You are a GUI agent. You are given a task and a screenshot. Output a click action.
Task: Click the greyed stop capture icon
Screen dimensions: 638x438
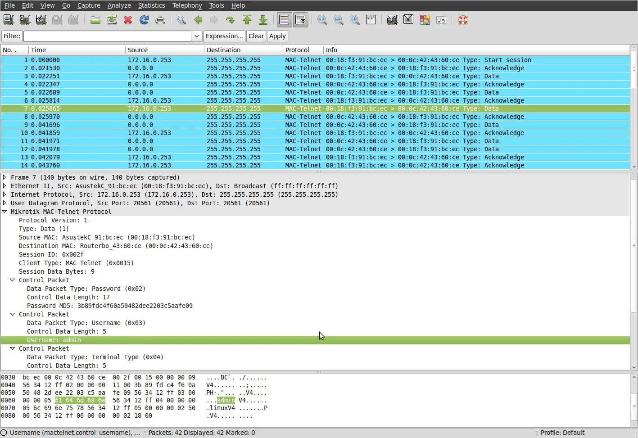point(57,20)
